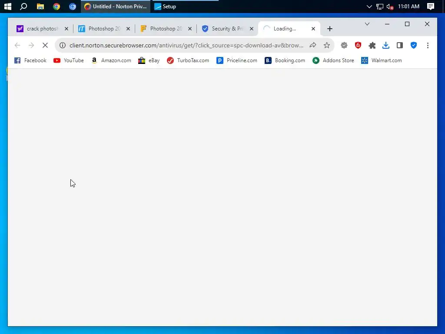Go back to the previous page
The height and width of the screenshot is (334, 445).
point(17,45)
